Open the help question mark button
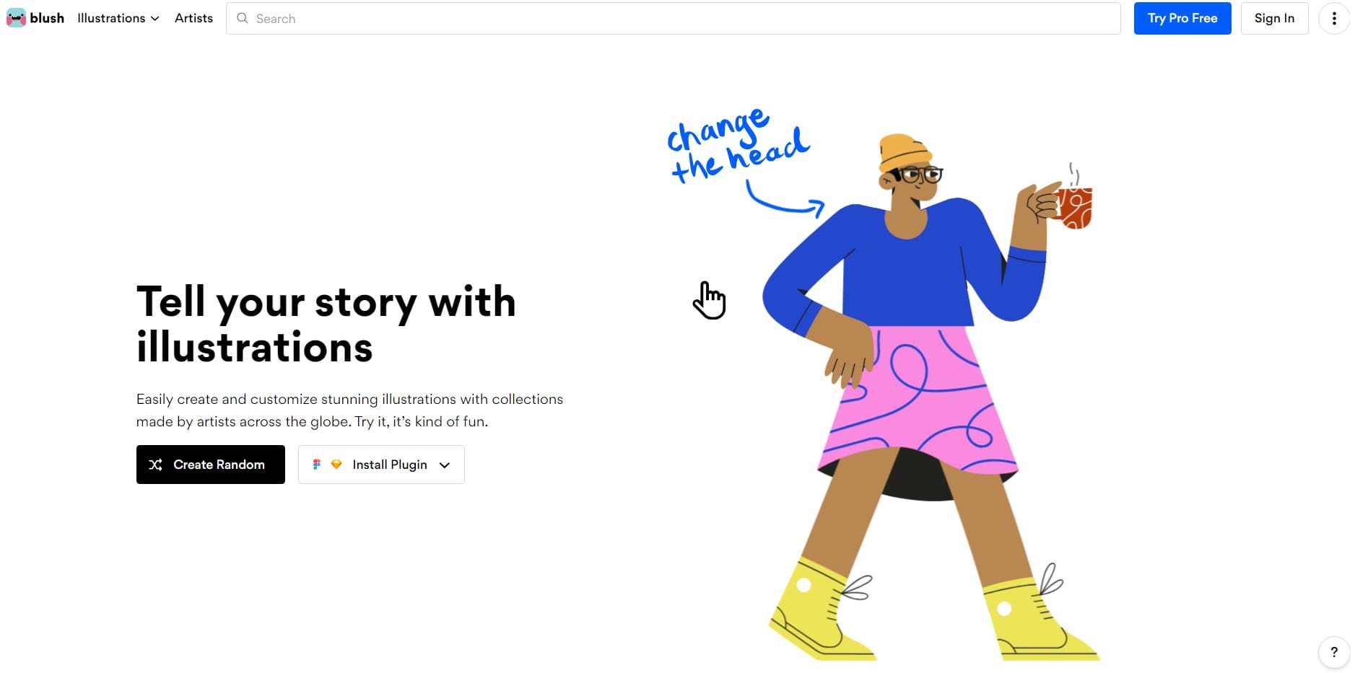 [1333, 652]
